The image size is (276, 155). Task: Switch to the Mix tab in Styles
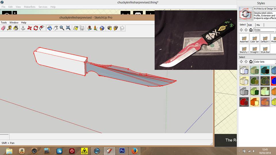[x=258, y=25]
